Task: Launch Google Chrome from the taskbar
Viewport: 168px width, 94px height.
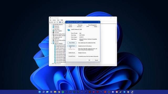Action: click(59, 92)
